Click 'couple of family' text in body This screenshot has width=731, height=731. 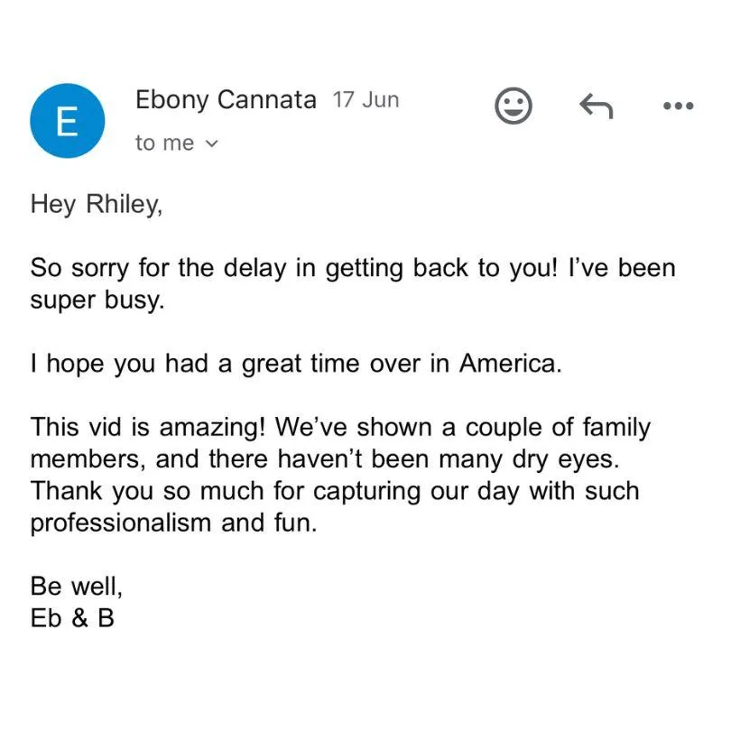click(558, 428)
